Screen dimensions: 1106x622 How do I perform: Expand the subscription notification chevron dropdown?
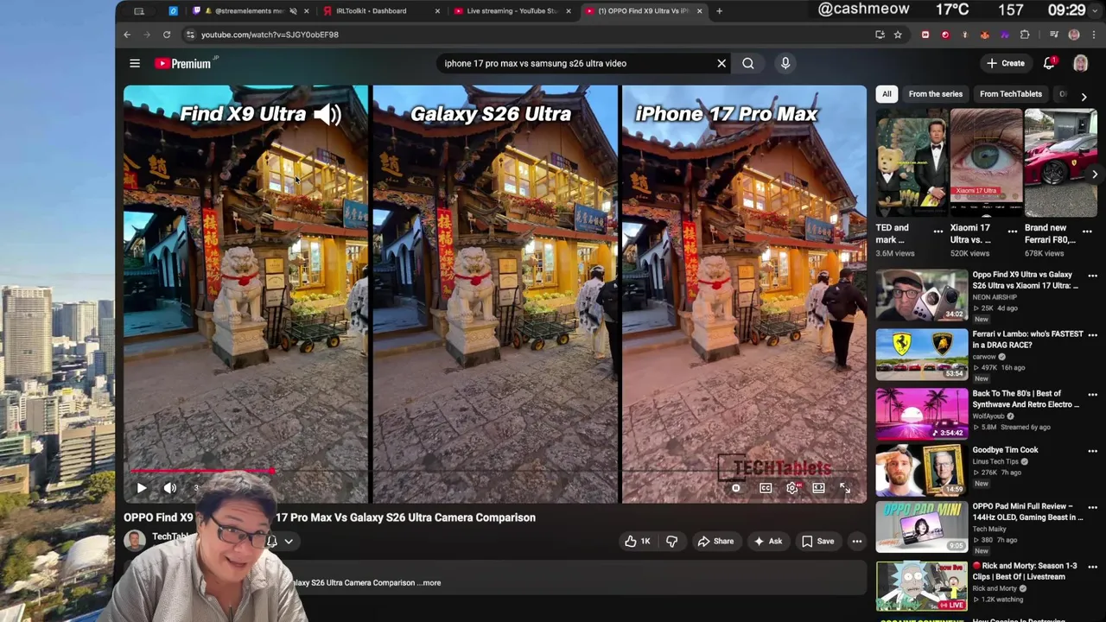(x=289, y=542)
